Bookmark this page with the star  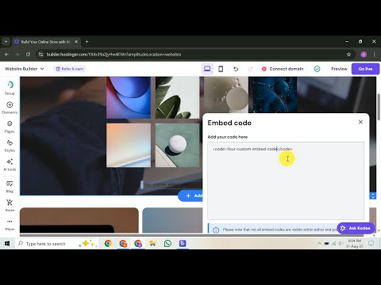[348, 55]
